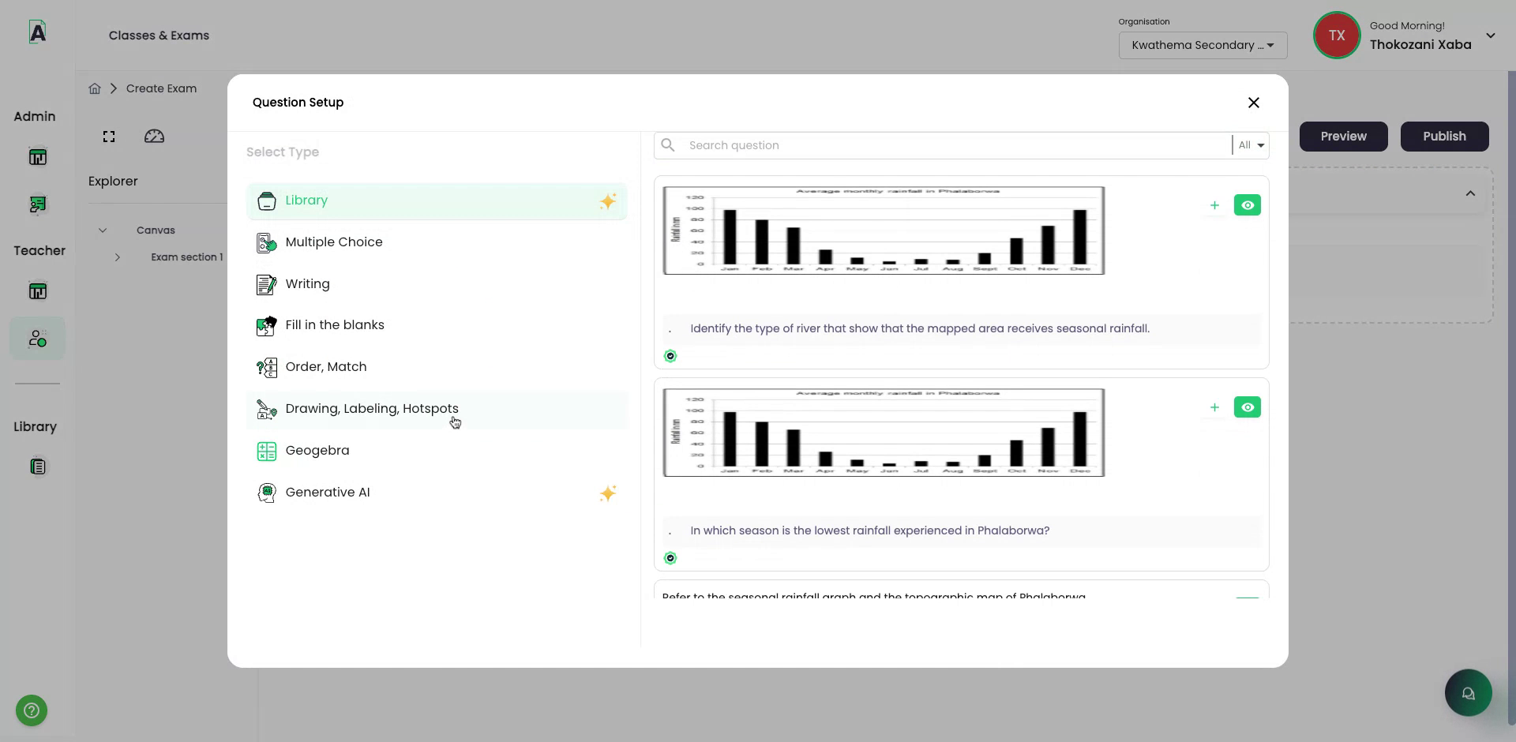Choose the Geogebra icon

pyautogui.click(x=267, y=451)
